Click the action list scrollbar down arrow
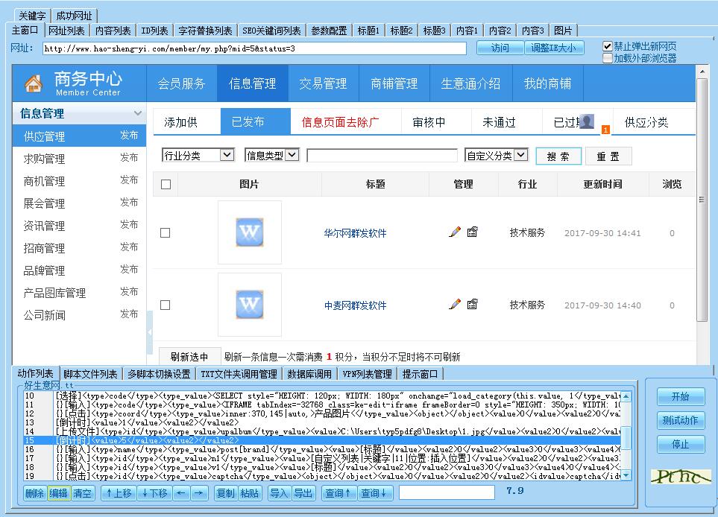This screenshot has width=718, height=517. (626, 476)
